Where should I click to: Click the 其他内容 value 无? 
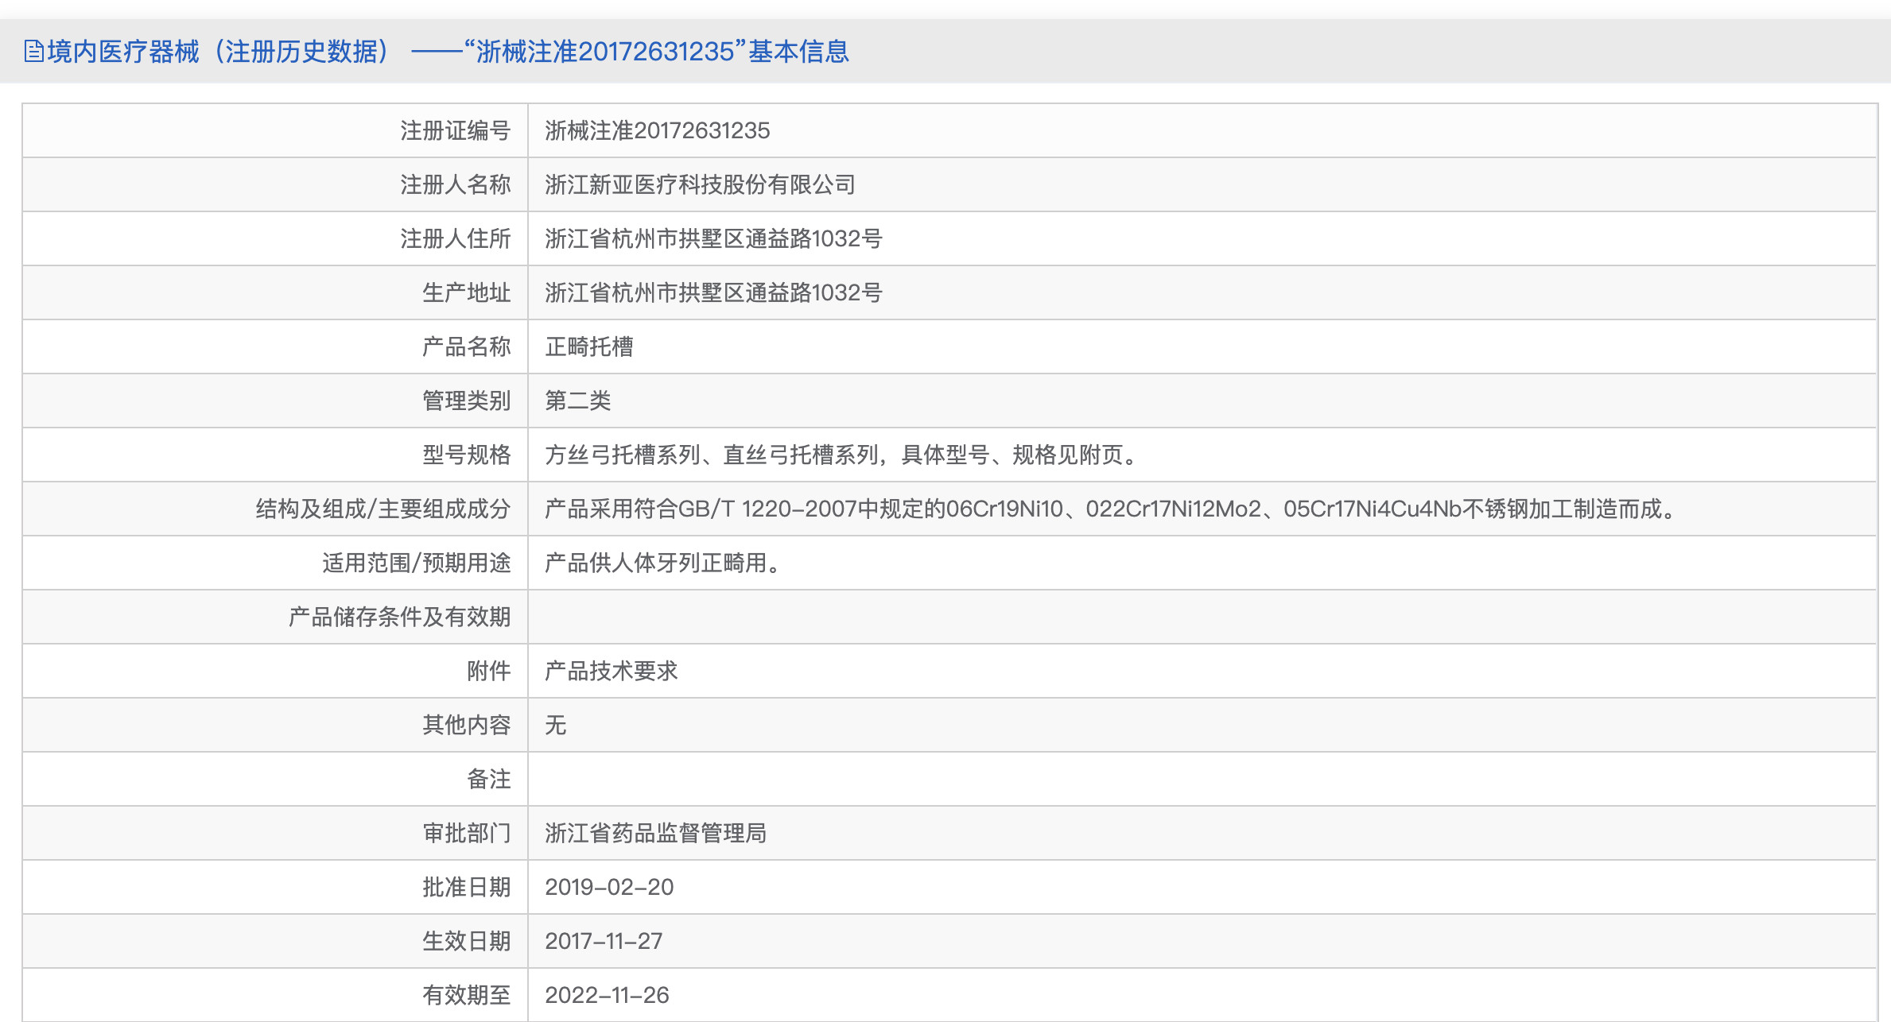coord(556,725)
